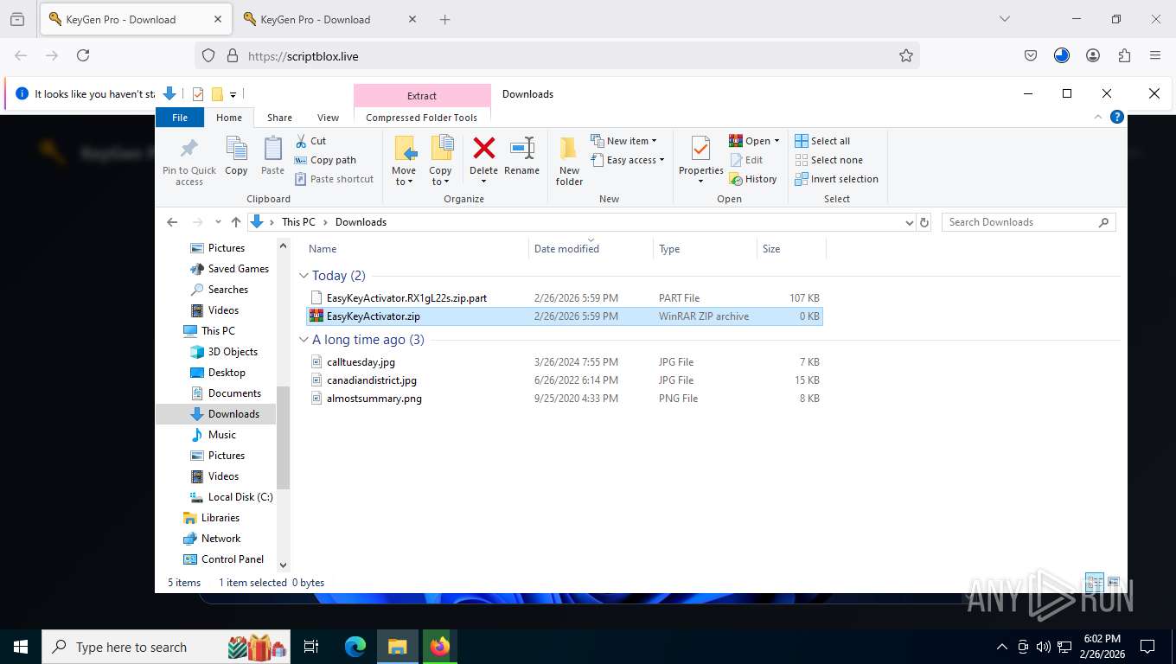Switch to second KeyGen Pro browser tab
This screenshot has width=1176, height=664.
point(329,19)
